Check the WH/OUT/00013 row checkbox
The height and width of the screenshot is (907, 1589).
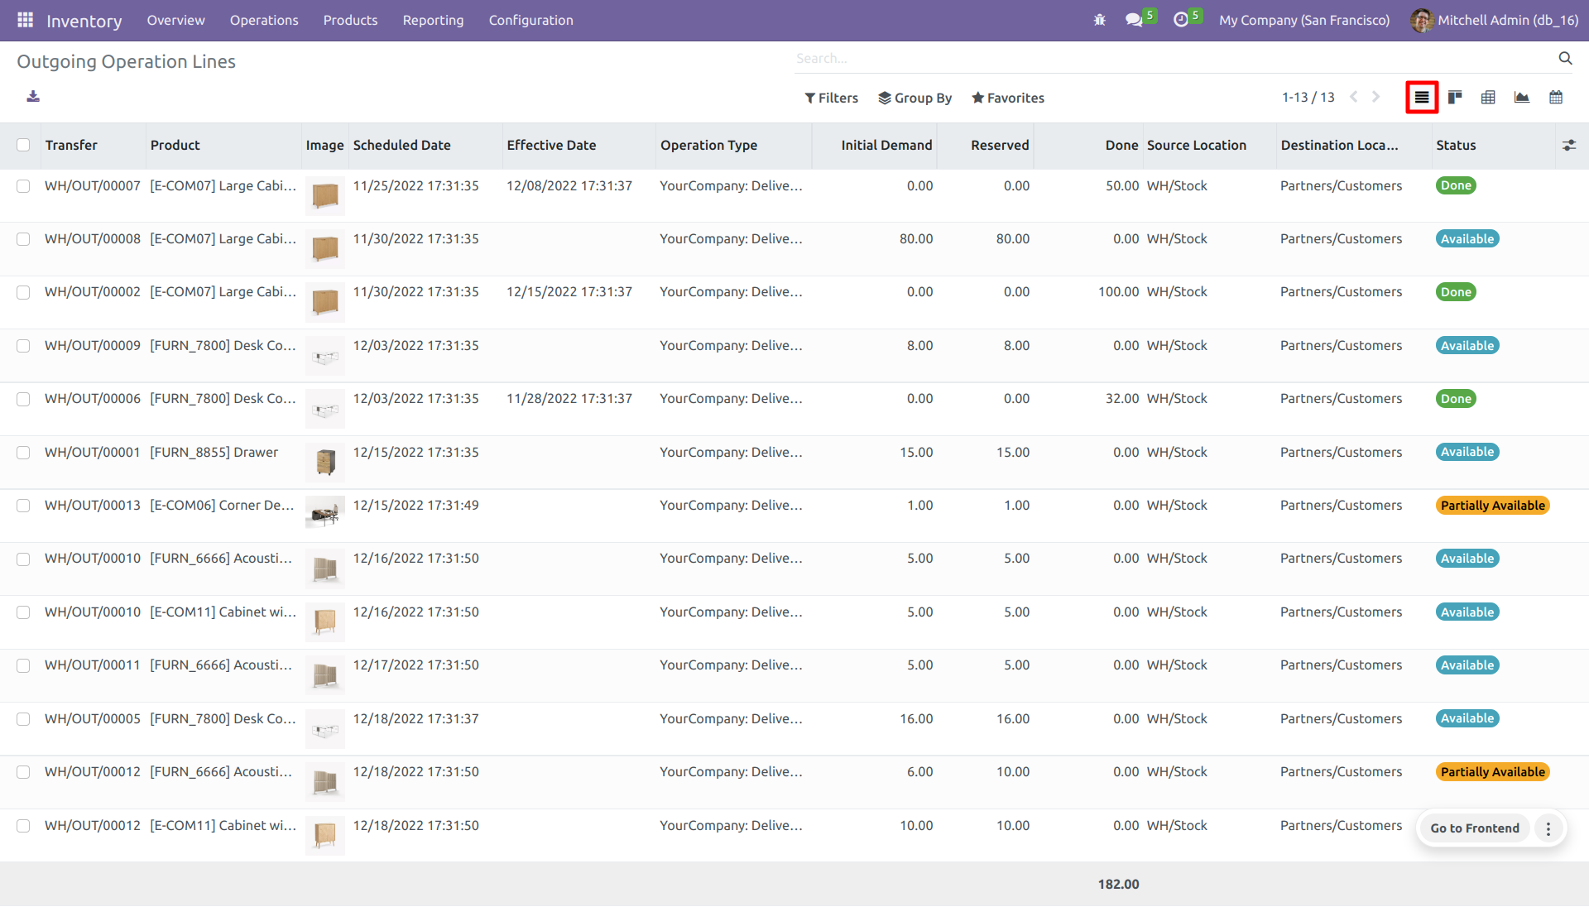click(23, 506)
